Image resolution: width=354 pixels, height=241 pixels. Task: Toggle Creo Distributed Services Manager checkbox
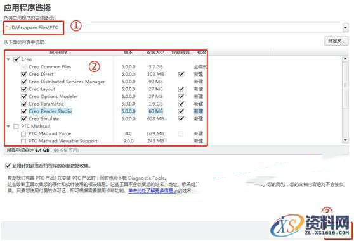(23, 82)
